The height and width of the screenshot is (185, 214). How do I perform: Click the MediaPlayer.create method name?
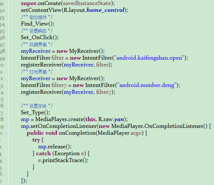[x=76, y=119]
